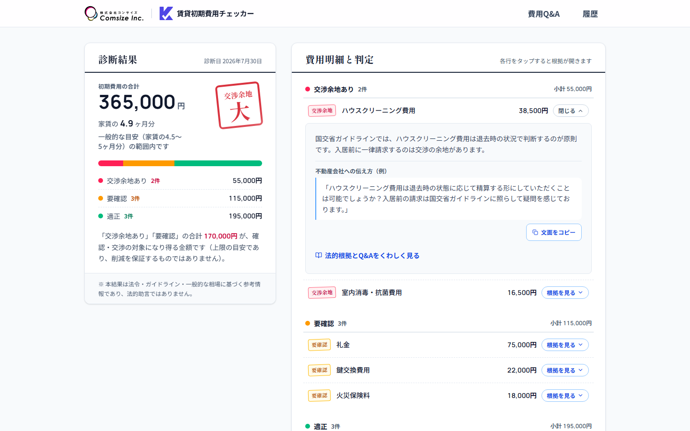Click the 要確認 3件 summary row
This screenshot has height=431, width=690.
click(180, 198)
